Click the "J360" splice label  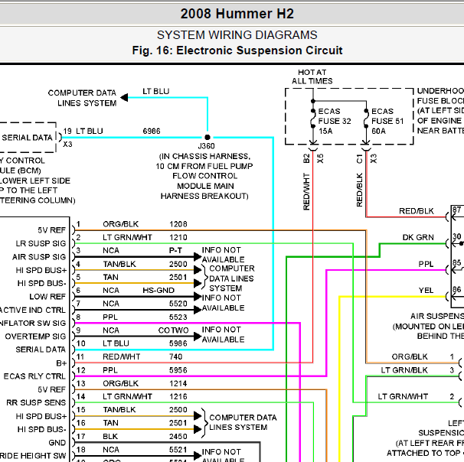point(206,146)
